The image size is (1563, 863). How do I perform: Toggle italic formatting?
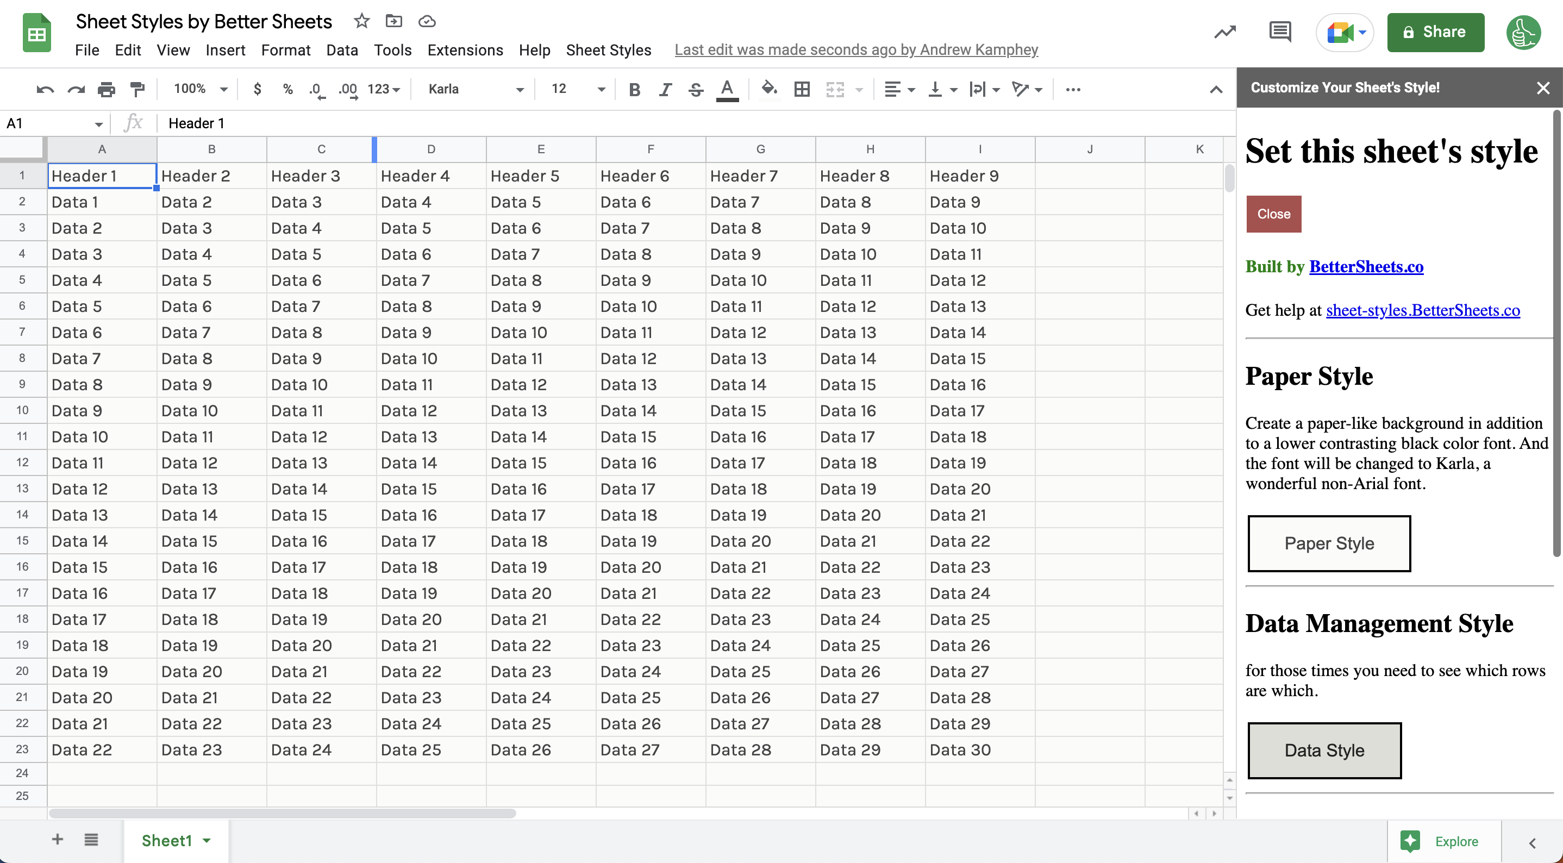(x=666, y=90)
